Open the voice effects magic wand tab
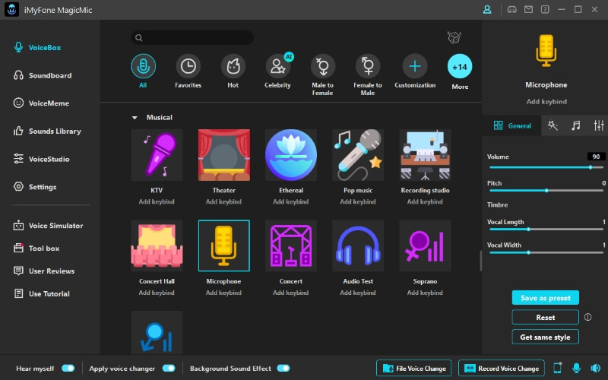Image resolution: width=608 pixels, height=380 pixels. 553,125
